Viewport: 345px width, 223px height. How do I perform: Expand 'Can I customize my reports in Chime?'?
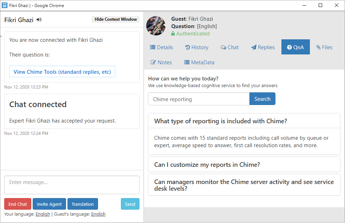click(244, 164)
